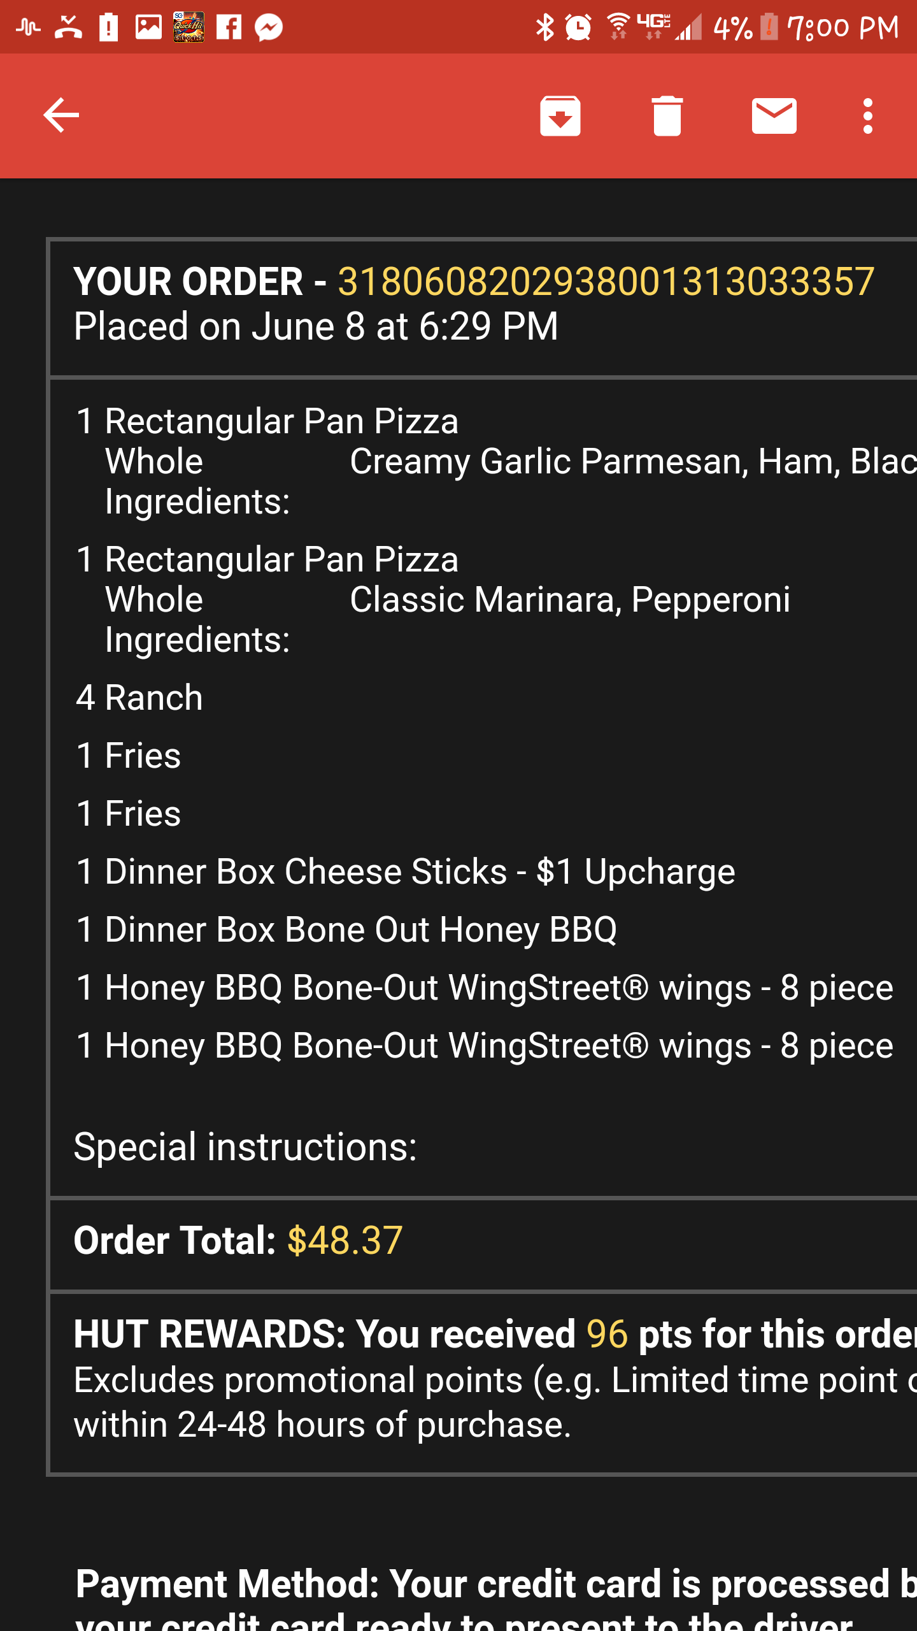
Task: Mark email as unread envelope icon
Action: pos(774,115)
